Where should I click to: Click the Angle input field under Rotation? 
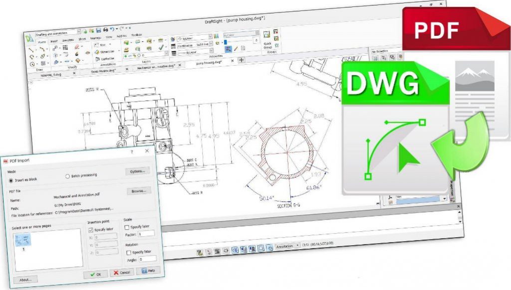[148, 260]
